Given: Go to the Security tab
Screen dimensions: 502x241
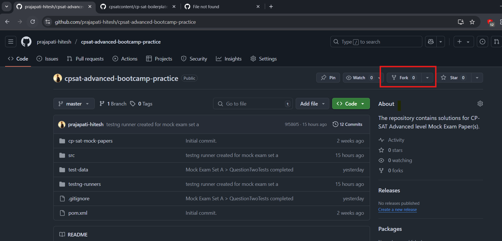Looking at the screenshot, I should pos(194,59).
